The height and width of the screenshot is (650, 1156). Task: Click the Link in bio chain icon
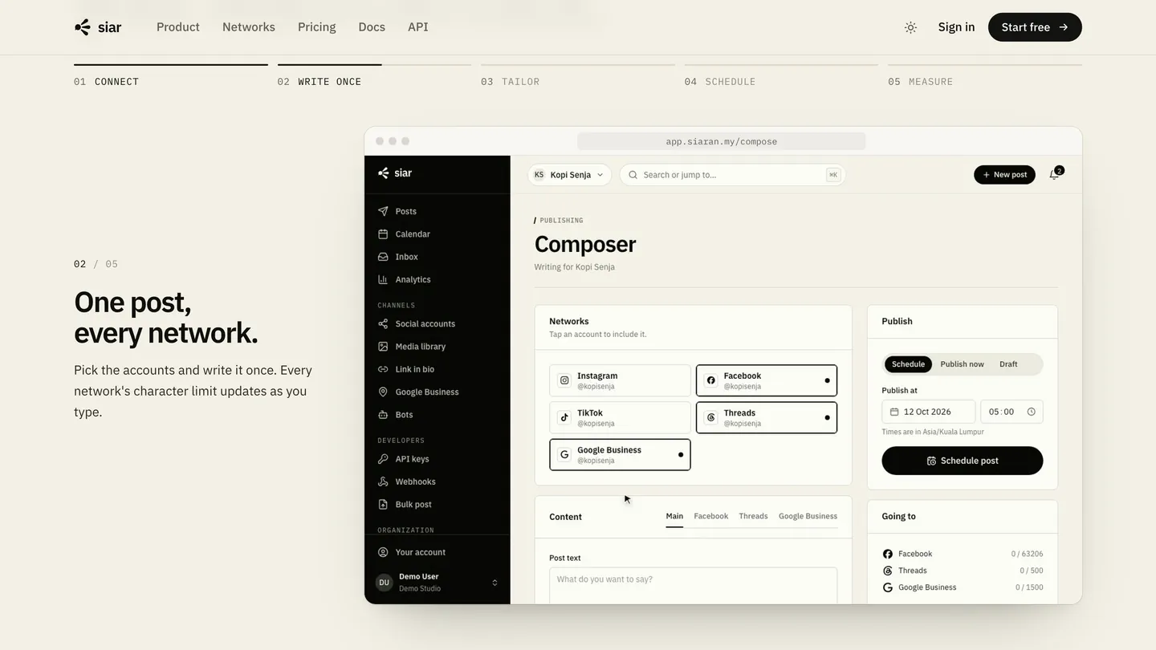(383, 369)
